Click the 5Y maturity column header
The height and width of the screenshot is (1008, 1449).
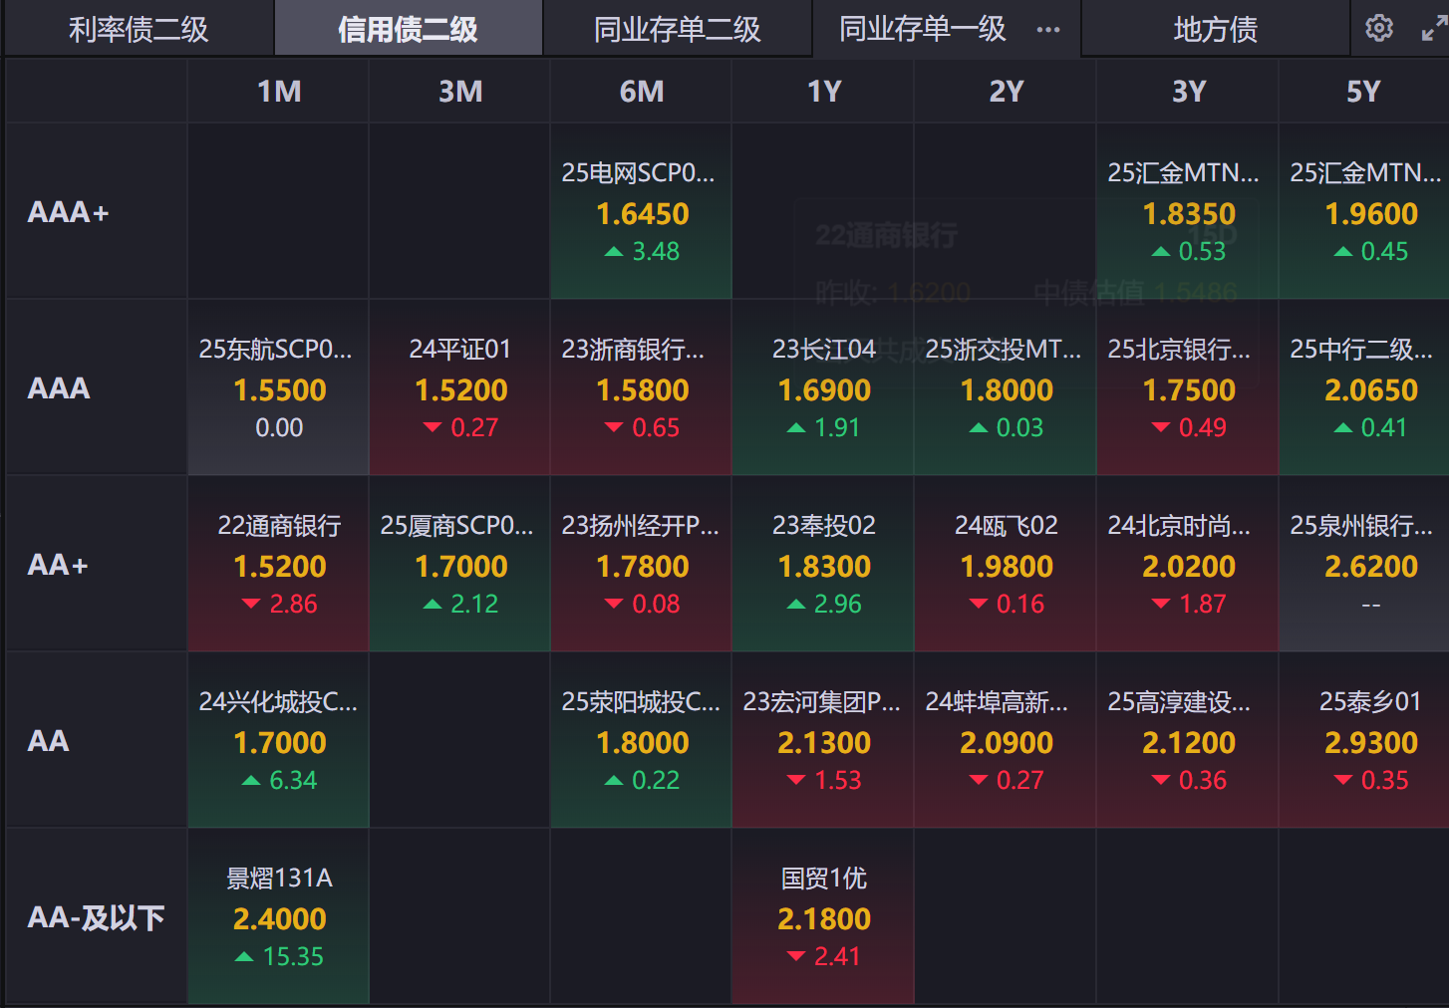1363,92
